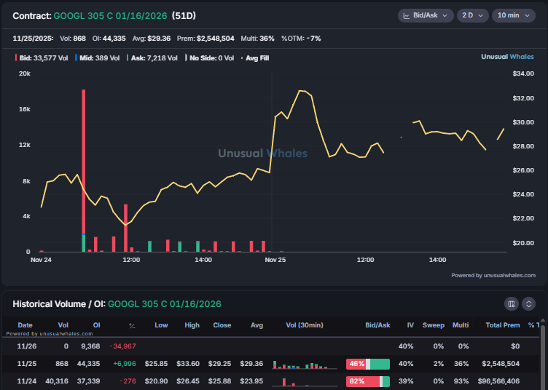Click the $2,548,504 Total Prem table cell
The image size is (548, 390).
tap(501, 364)
